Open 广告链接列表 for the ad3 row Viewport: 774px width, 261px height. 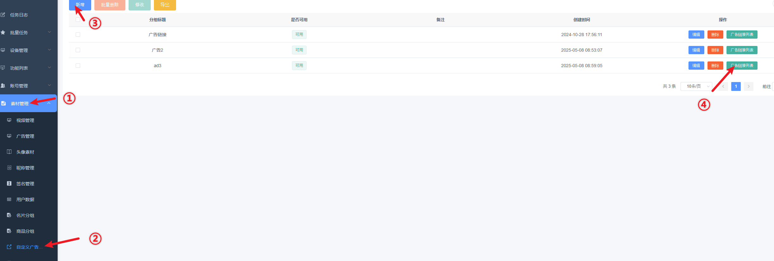(x=742, y=66)
